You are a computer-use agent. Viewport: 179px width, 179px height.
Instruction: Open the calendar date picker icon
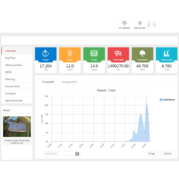click(x=77, y=153)
